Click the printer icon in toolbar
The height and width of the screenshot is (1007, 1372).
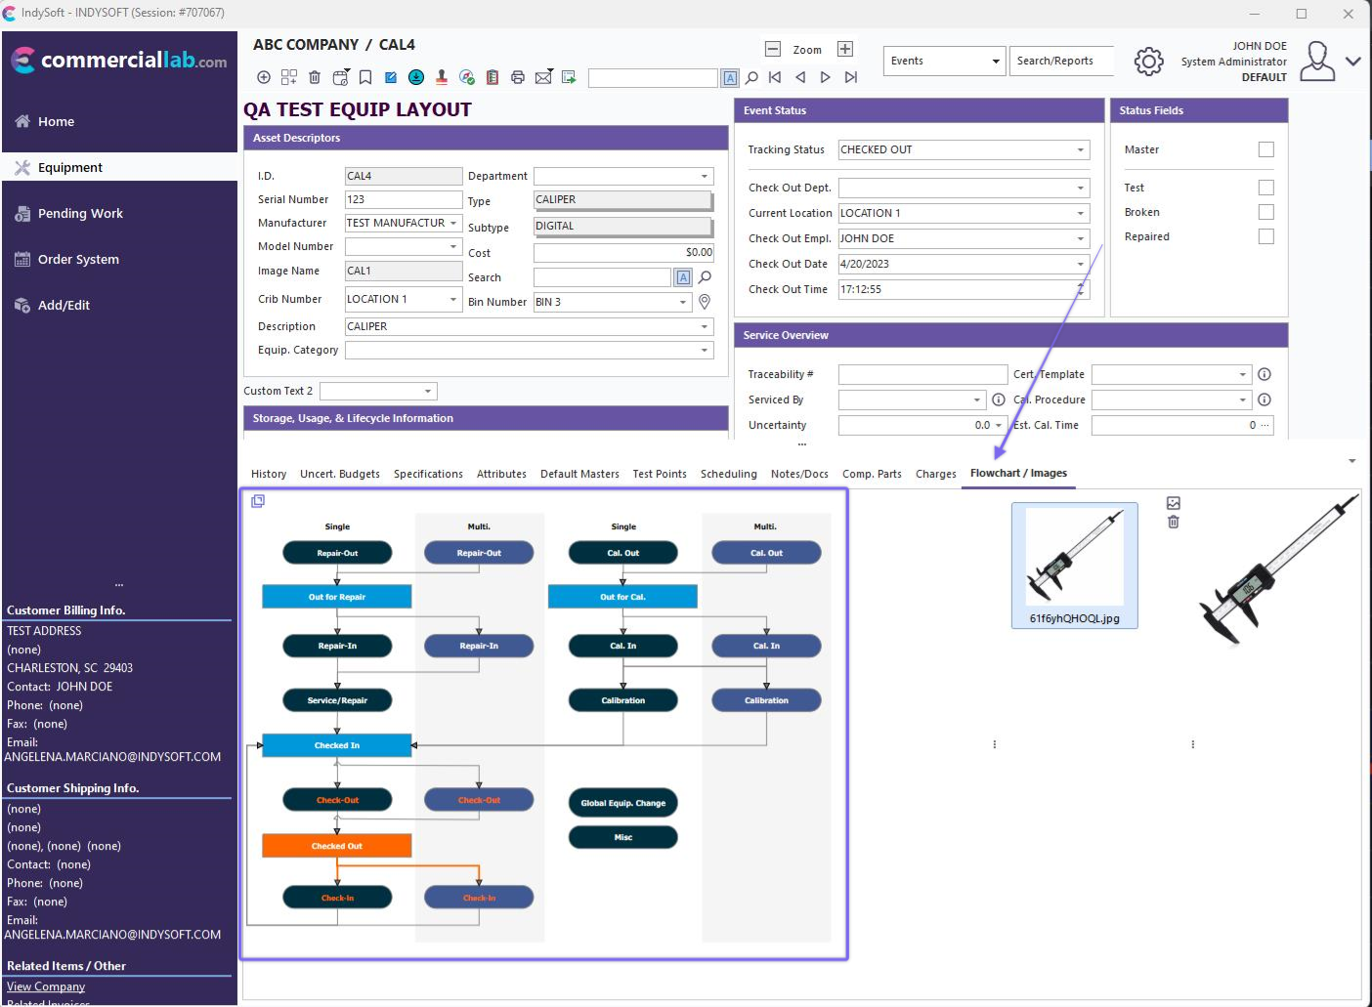click(x=518, y=77)
